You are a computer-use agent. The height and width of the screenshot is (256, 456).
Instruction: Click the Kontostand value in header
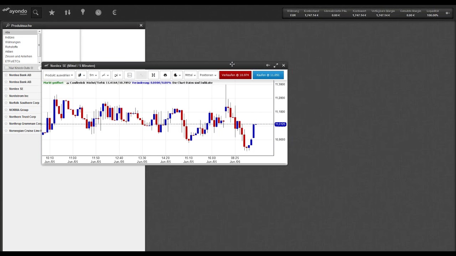click(x=311, y=15)
